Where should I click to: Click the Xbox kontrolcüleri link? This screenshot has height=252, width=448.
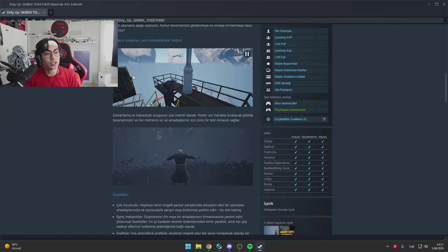(286, 103)
